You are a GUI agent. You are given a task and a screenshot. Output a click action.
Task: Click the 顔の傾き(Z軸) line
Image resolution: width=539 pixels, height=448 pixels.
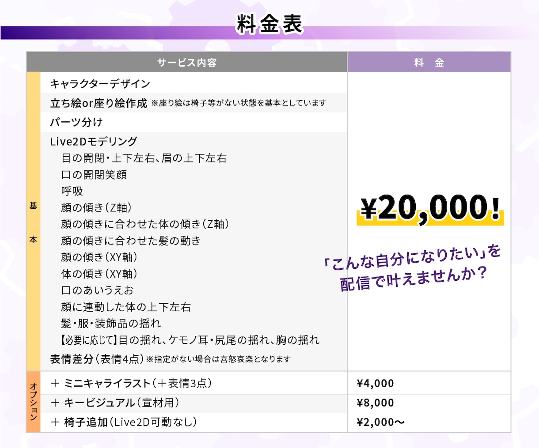point(96,207)
